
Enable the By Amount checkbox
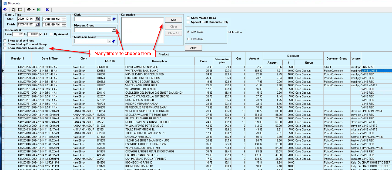pos(52,34)
